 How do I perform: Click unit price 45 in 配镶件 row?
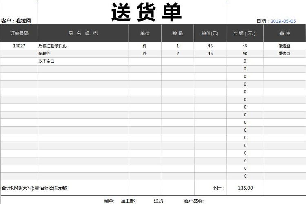tap(210, 53)
